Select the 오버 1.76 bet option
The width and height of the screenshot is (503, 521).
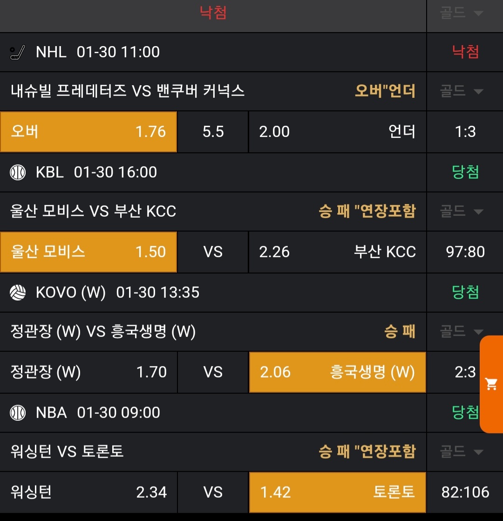tap(88, 132)
